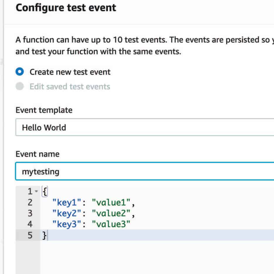Click the Event name label

(37, 154)
